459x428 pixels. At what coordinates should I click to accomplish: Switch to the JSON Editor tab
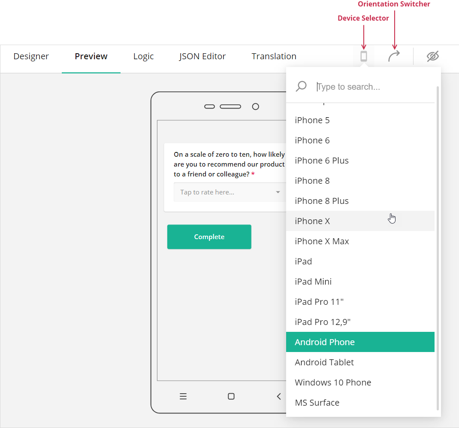(x=202, y=56)
